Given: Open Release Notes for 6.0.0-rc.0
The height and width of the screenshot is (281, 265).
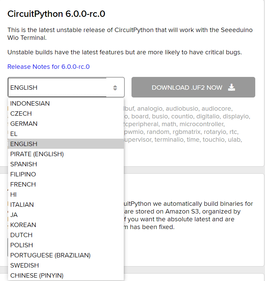Looking at the screenshot, I should pos(48,67).
